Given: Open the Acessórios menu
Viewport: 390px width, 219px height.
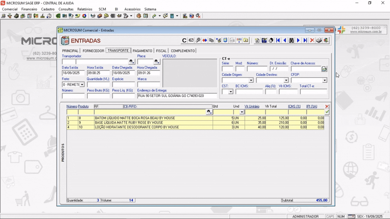Looking at the screenshot, I should point(132,9).
